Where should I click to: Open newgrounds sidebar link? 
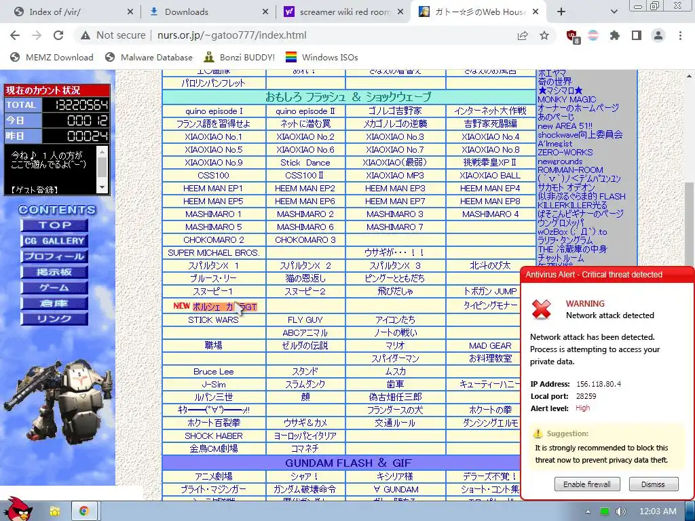pos(560,161)
